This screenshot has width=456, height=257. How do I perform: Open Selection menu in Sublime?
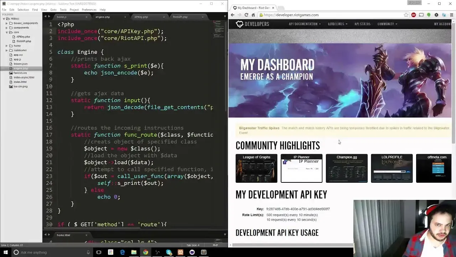coord(23,10)
